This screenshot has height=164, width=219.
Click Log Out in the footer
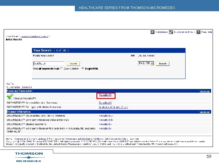click(x=134, y=139)
